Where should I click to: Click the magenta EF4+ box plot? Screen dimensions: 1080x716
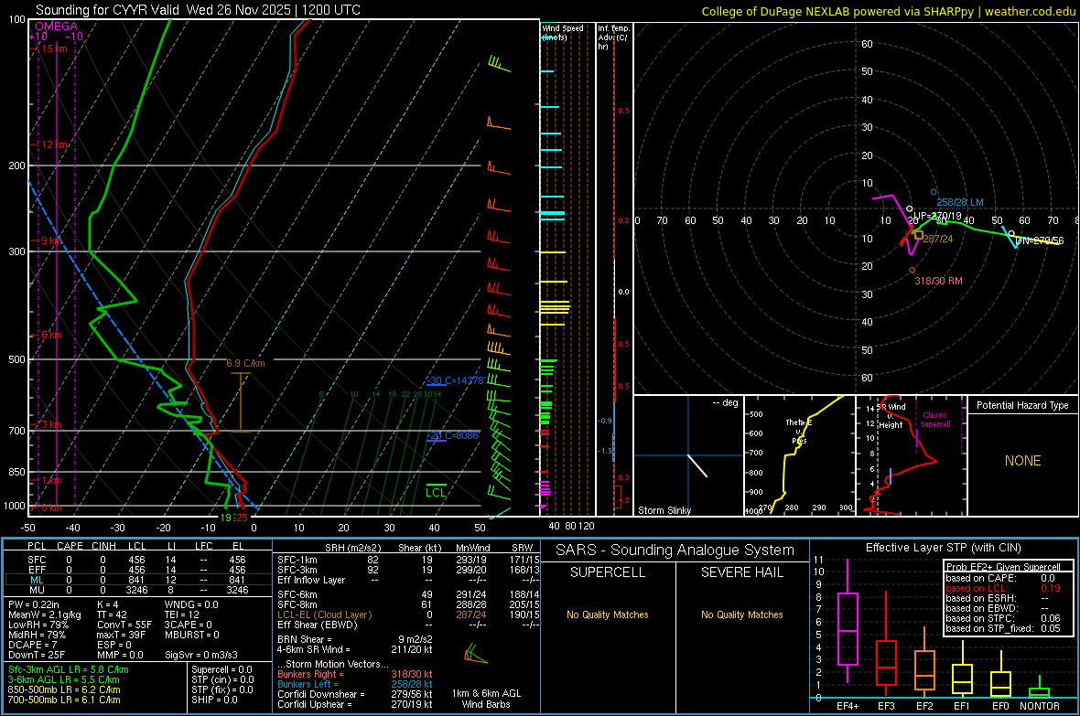point(848,620)
